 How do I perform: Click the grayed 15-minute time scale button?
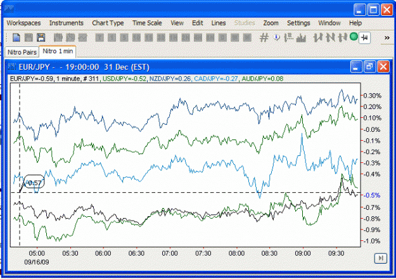click(x=149, y=37)
